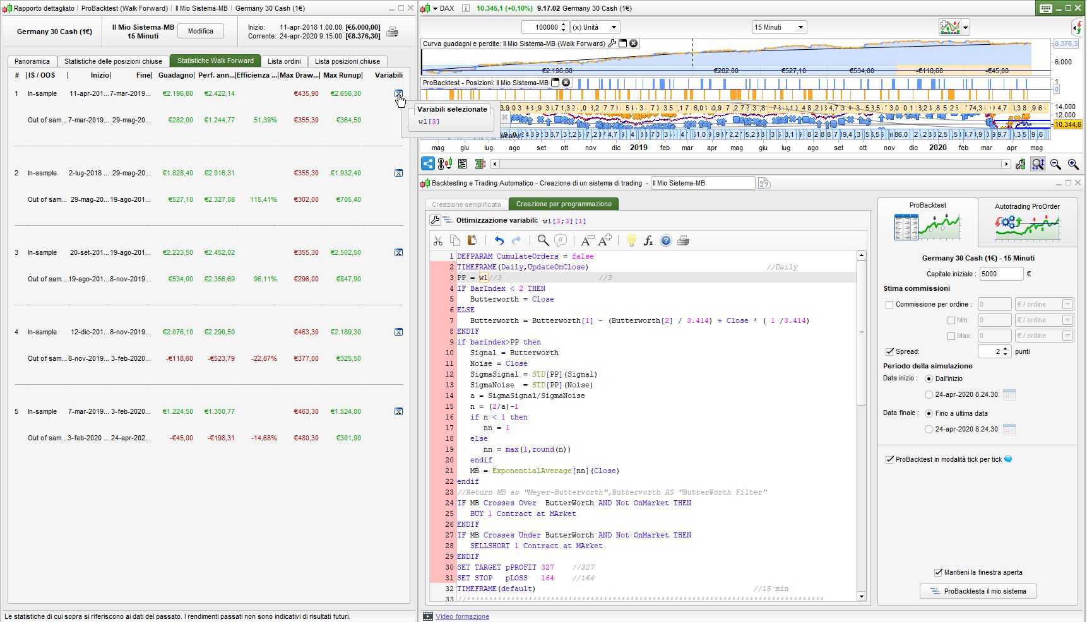Click the Capitale iniziale input field
The image size is (1087, 622).
click(1001, 274)
